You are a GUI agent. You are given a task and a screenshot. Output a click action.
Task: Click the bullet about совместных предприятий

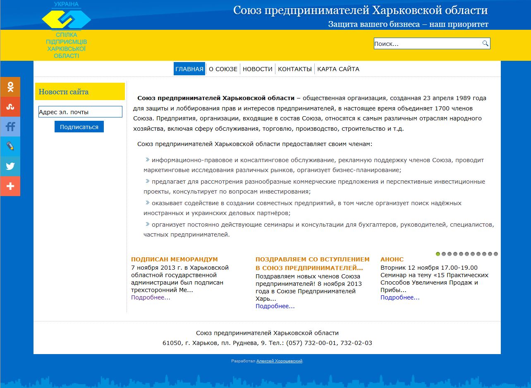coord(303,208)
